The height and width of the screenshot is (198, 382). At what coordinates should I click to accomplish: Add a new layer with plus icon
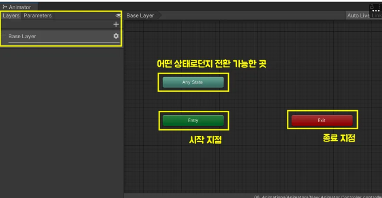tap(116, 24)
